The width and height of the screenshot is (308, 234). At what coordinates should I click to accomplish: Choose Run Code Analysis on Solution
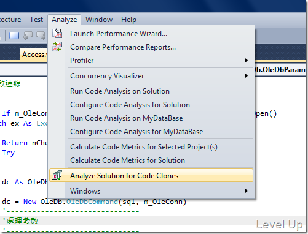[x=152, y=91]
